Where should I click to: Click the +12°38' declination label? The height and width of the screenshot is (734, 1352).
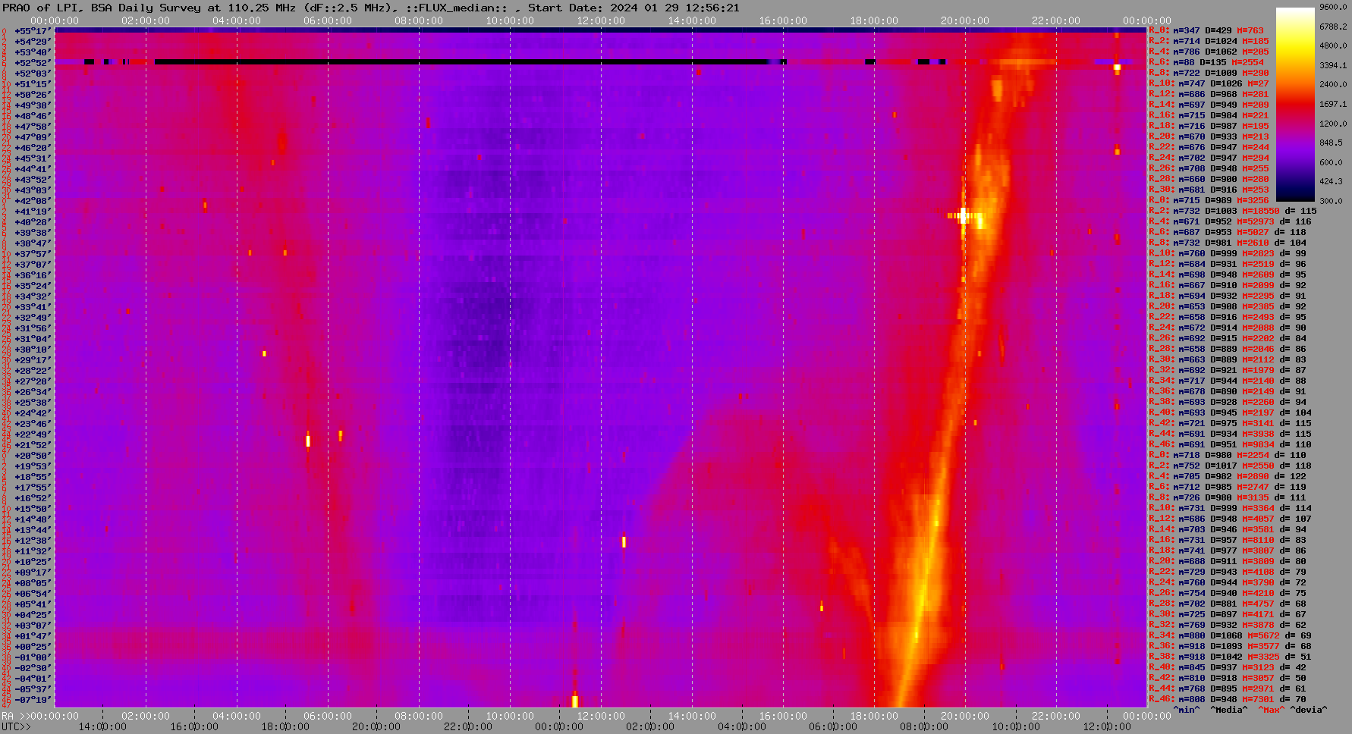point(33,541)
